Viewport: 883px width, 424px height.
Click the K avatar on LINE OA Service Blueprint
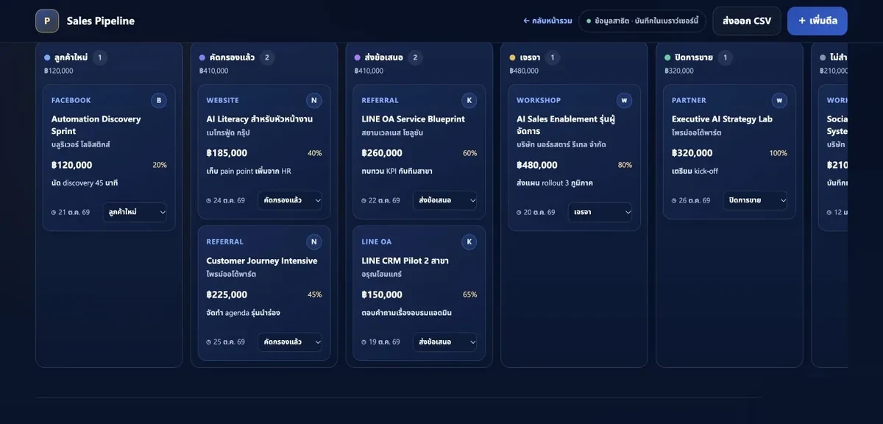pyautogui.click(x=469, y=100)
